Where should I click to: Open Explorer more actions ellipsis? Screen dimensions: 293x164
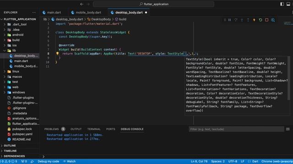click(34, 12)
